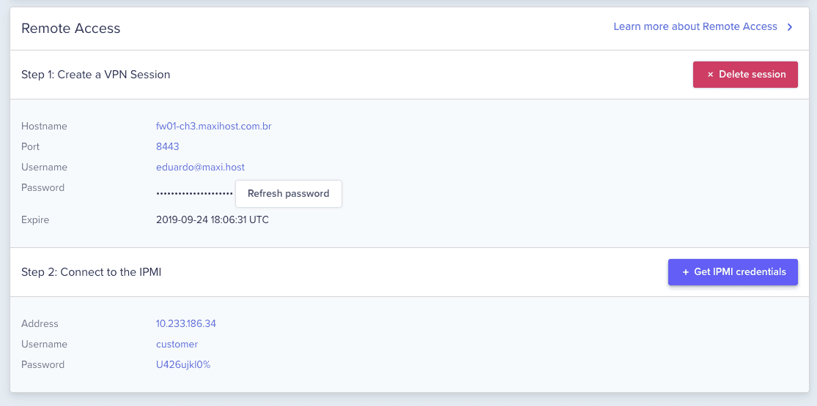817x406 pixels.
Task: Click the port value 8443
Action: pos(168,147)
